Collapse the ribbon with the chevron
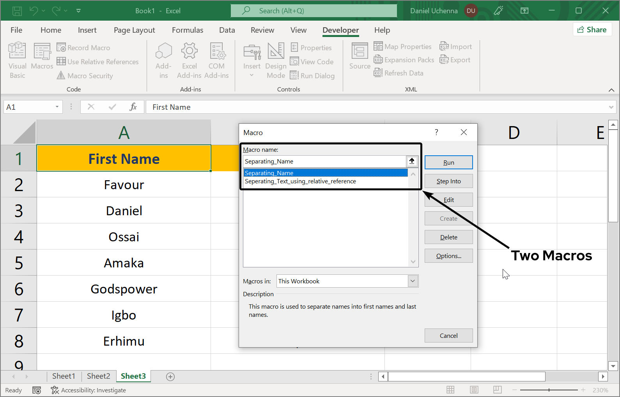Screen dimensions: 620x397 click(x=611, y=90)
